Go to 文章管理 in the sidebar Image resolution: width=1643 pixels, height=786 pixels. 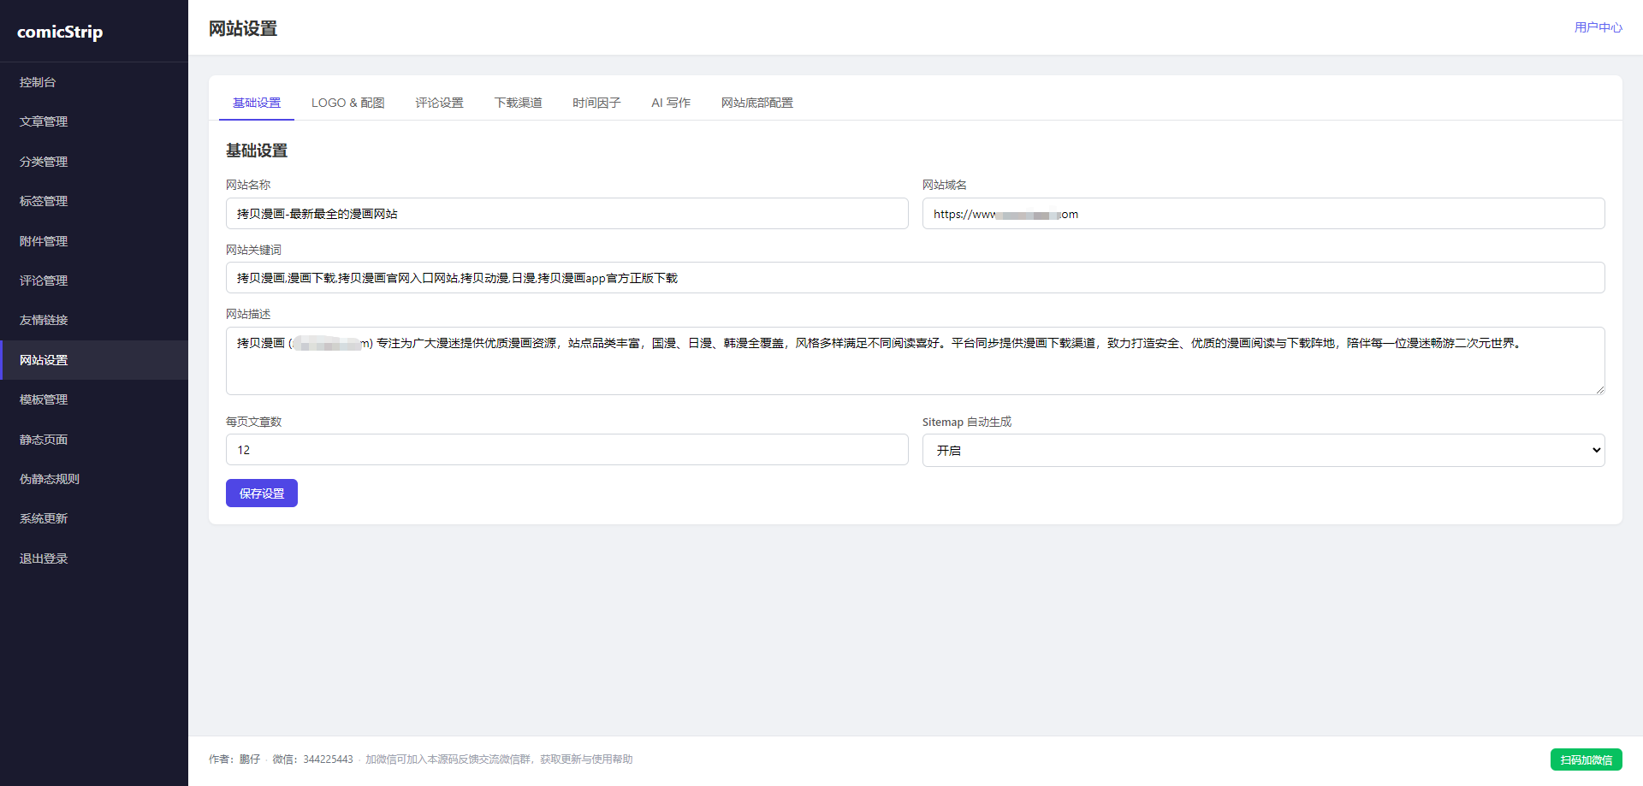click(94, 121)
